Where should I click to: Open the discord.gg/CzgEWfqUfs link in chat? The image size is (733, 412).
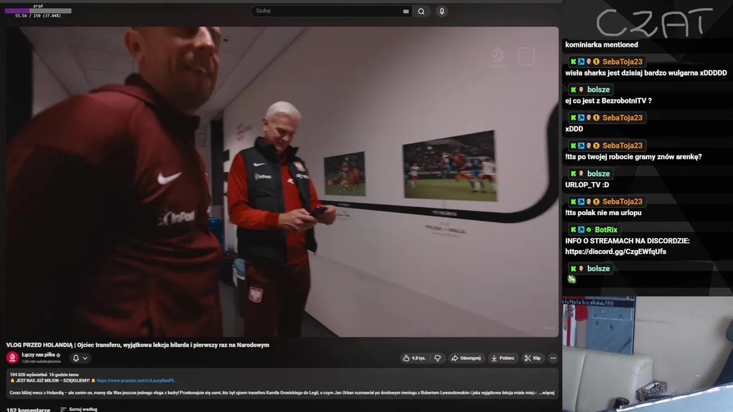click(x=616, y=252)
